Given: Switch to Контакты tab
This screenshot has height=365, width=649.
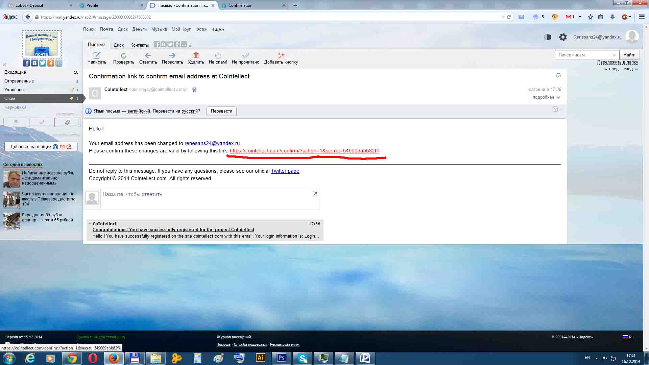Looking at the screenshot, I should 139,45.
